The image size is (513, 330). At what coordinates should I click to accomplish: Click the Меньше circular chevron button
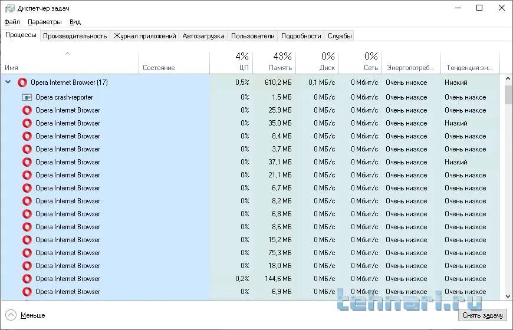pyautogui.click(x=11, y=315)
